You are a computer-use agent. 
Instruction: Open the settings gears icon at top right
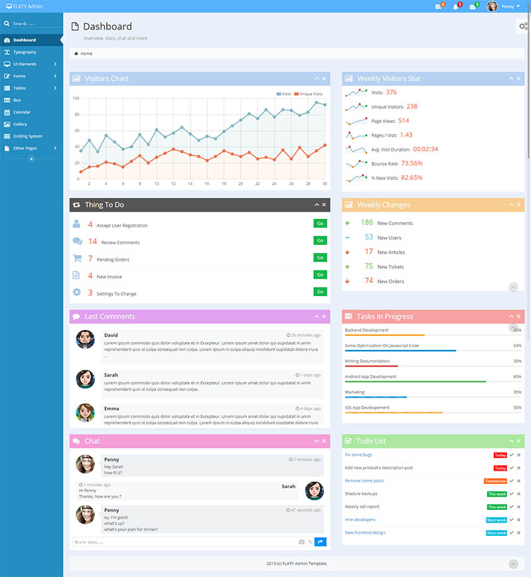[x=523, y=26]
